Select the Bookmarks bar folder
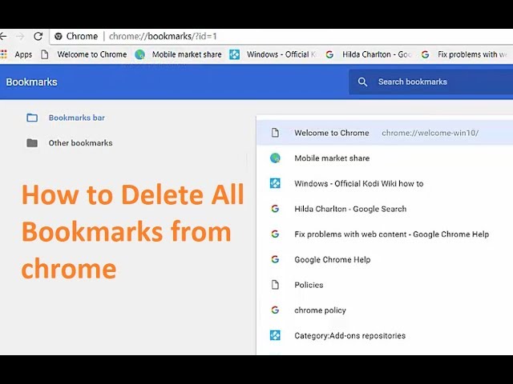The image size is (513, 384). tap(76, 118)
